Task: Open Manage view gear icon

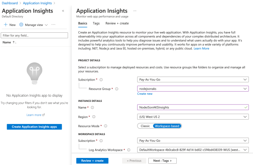Action: click(21, 24)
